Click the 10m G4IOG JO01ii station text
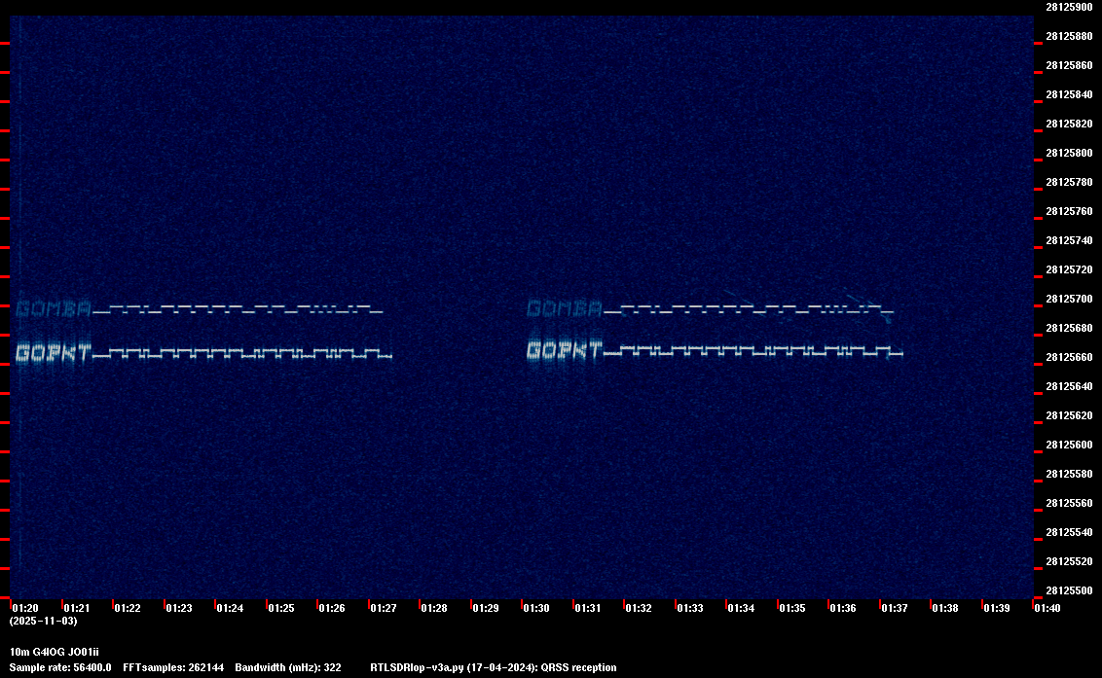Screen dimensions: 1102x678 (x=55, y=652)
